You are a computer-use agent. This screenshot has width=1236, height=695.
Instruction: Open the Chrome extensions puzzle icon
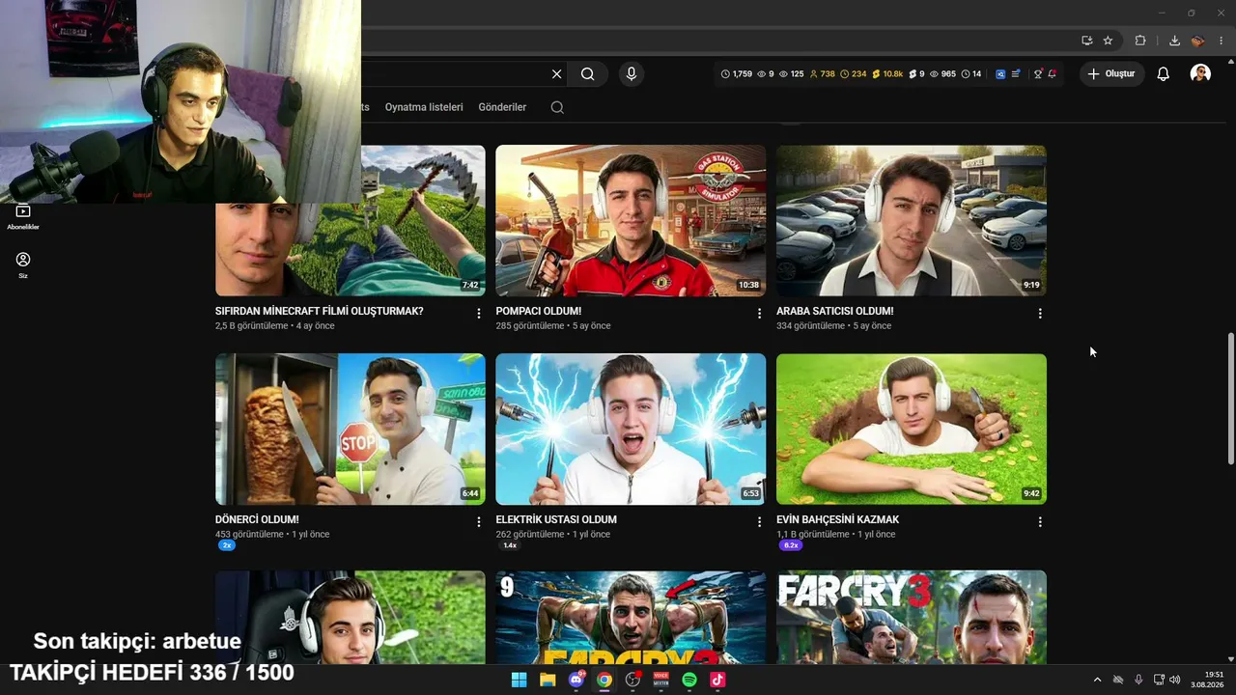1140,41
